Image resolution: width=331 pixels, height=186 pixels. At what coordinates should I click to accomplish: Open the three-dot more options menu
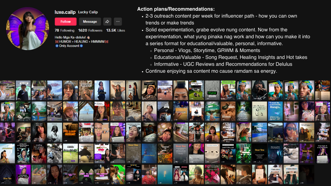point(118,21)
